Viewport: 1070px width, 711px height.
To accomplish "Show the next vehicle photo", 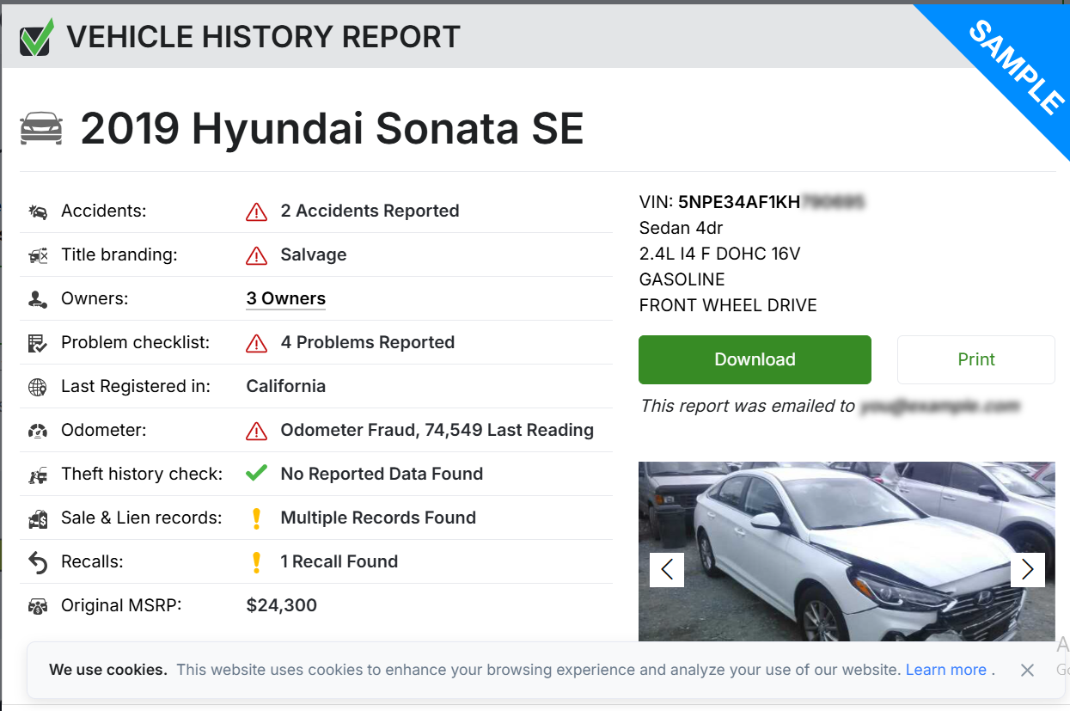I will point(1027,569).
